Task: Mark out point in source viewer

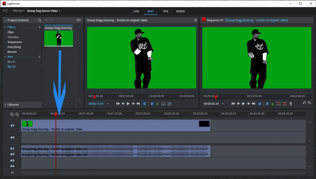Action: [152, 104]
